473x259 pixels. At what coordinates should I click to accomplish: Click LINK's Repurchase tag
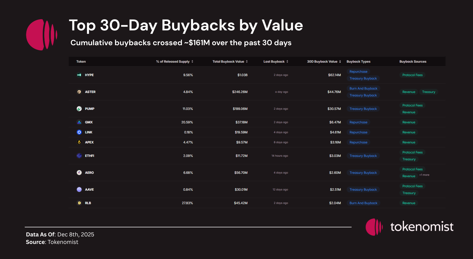coord(358,132)
